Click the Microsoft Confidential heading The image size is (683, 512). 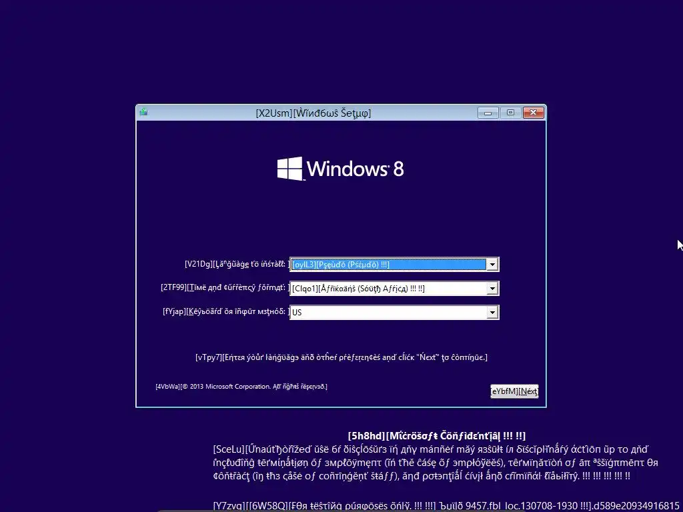tap(437, 436)
